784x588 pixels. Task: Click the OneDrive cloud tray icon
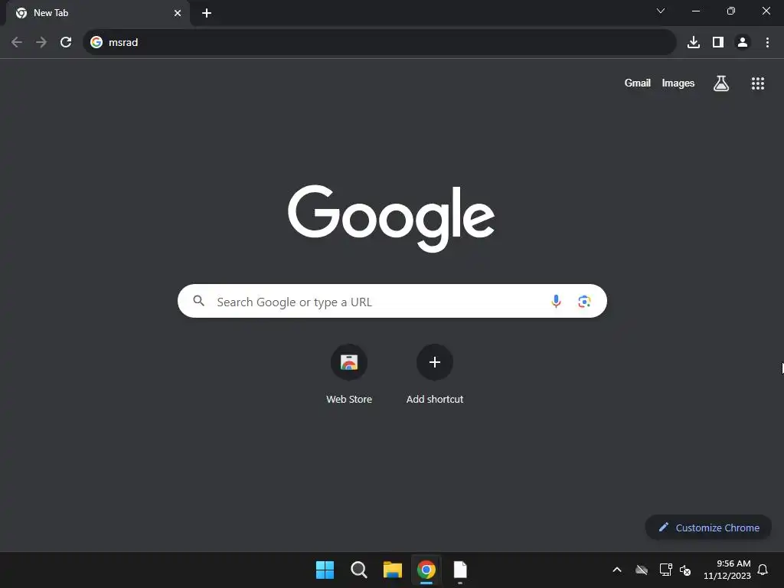point(642,570)
